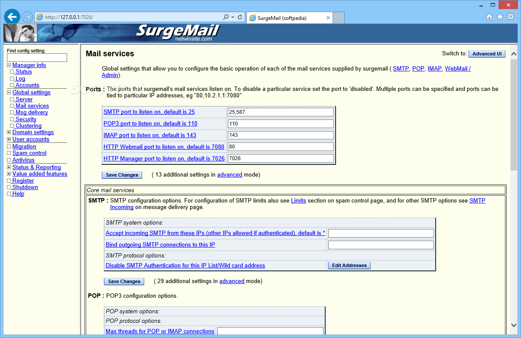This screenshot has height=338, width=521.
Task: Click the browser Back arrow button
Action: (12, 17)
